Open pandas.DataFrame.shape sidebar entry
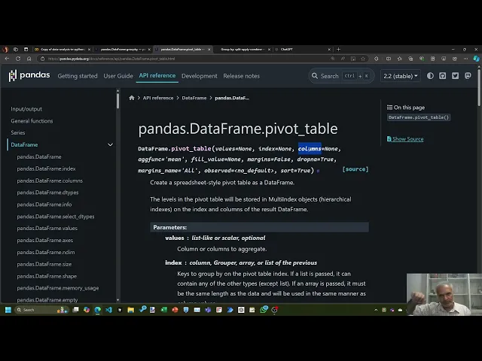The height and width of the screenshot is (361, 482). pos(47,276)
